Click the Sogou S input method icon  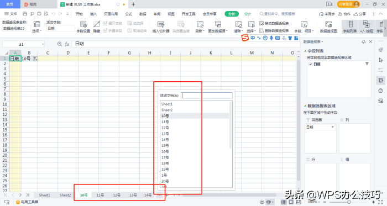(x=245, y=38)
